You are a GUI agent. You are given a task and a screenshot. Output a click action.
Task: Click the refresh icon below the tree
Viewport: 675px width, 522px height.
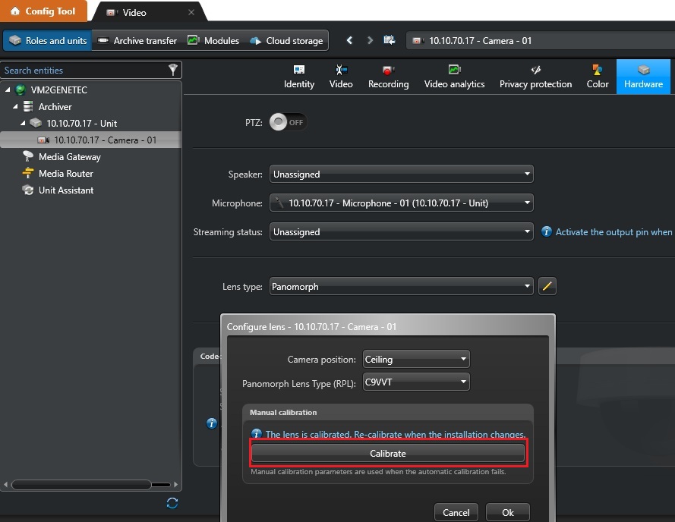(x=172, y=503)
